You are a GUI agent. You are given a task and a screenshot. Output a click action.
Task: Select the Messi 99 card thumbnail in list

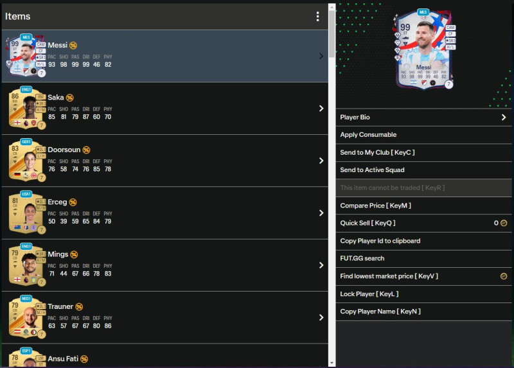tap(26, 55)
